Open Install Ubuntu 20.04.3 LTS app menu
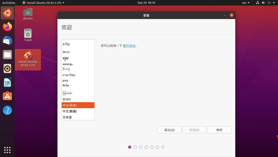 43,3
